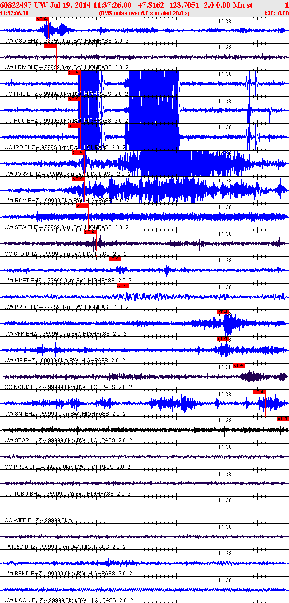Click the red pick marker on the RCM trace

click(78, 179)
